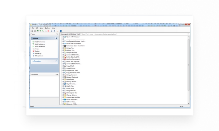Click the blue sync icon of &Synchronize

pos(65,84)
